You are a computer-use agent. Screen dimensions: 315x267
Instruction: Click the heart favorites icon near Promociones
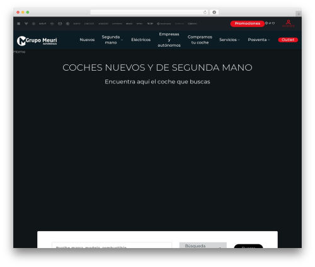pos(273,23)
